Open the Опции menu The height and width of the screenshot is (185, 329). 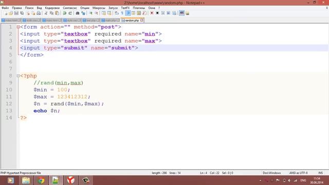(x=85, y=8)
